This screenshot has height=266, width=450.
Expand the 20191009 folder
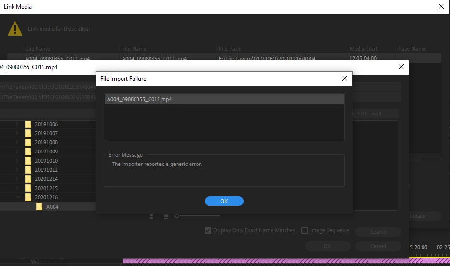point(17,152)
